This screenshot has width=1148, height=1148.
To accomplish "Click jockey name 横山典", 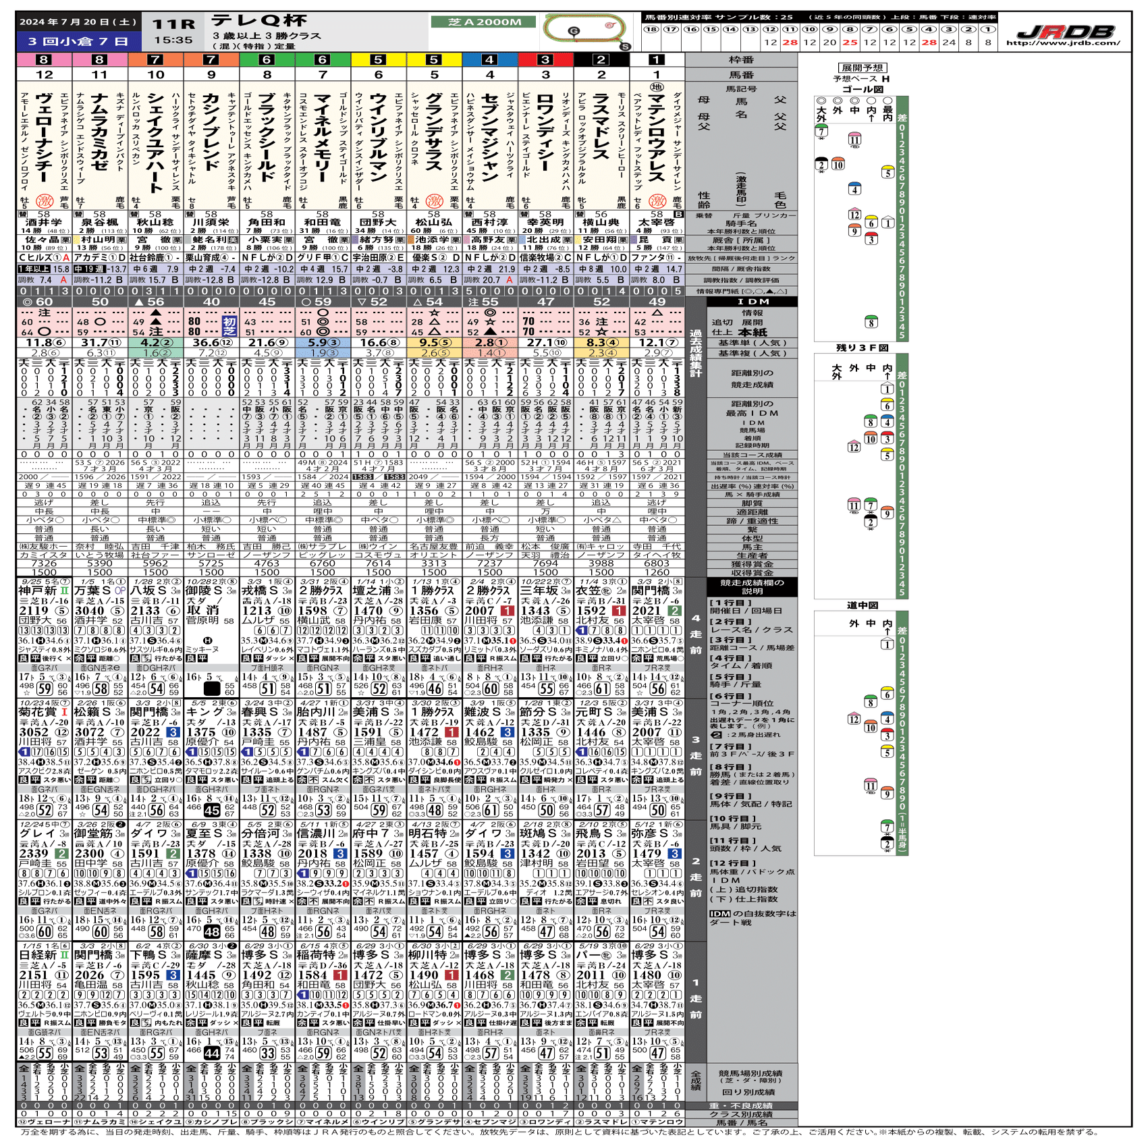I will point(601,222).
